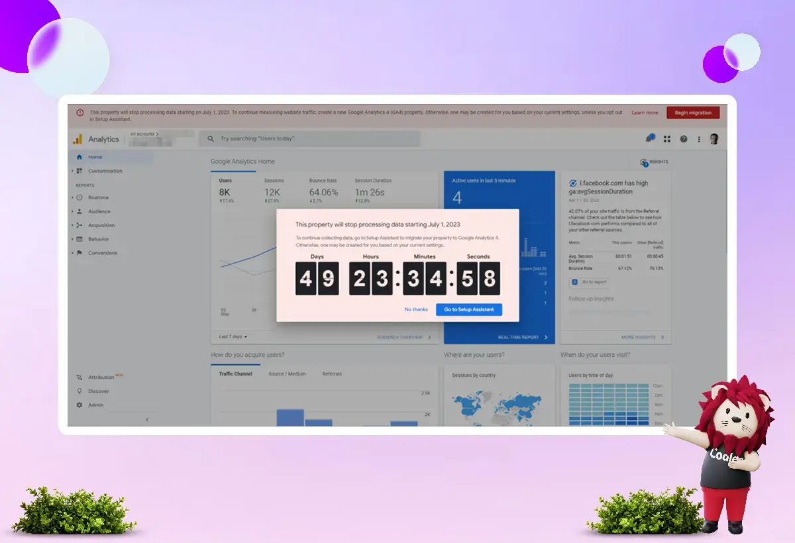The height and width of the screenshot is (543, 795).
Task: Dismiss dialog with No thanks
Action: click(x=416, y=309)
